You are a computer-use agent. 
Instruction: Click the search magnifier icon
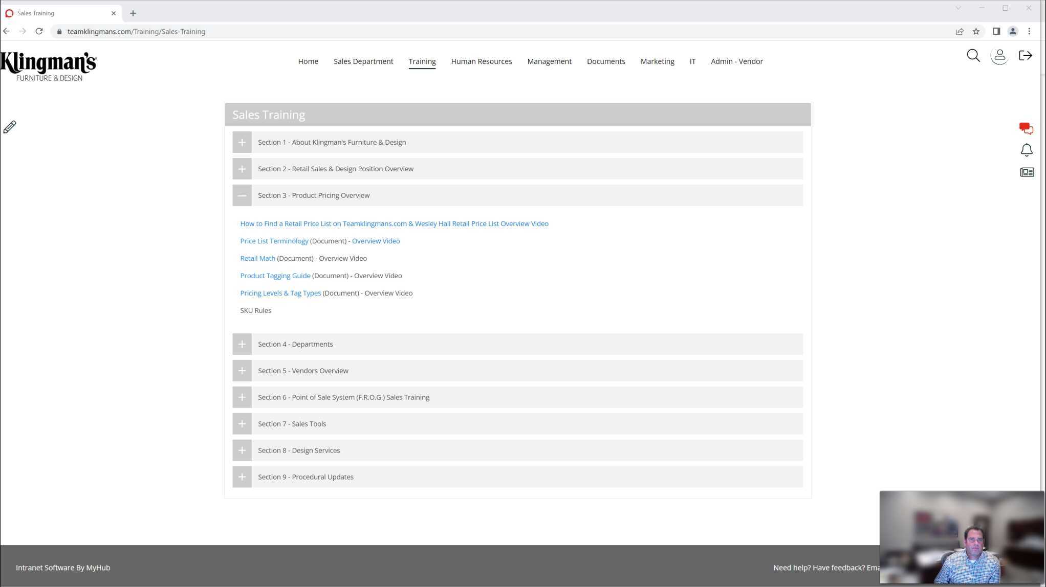pos(973,56)
